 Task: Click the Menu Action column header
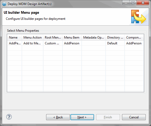[33, 38]
